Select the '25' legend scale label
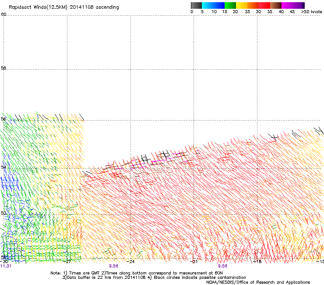324x285 pixels. pos(247,12)
